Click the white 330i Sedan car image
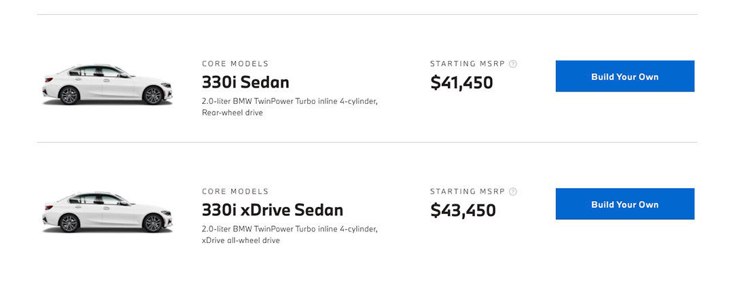The image size is (734, 296). click(107, 85)
